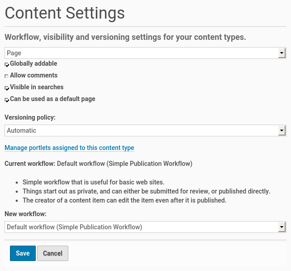Click the Globally addable label text

pyautogui.click(x=33, y=63)
